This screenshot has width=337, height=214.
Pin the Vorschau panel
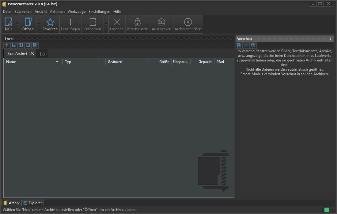click(x=330, y=39)
